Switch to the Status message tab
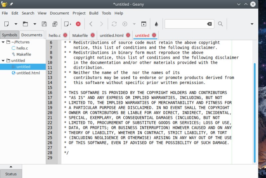The height and width of the screenshot is (178, 266). point(11,174)
